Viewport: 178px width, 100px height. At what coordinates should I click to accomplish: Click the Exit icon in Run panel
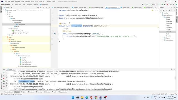pos(4,86)
